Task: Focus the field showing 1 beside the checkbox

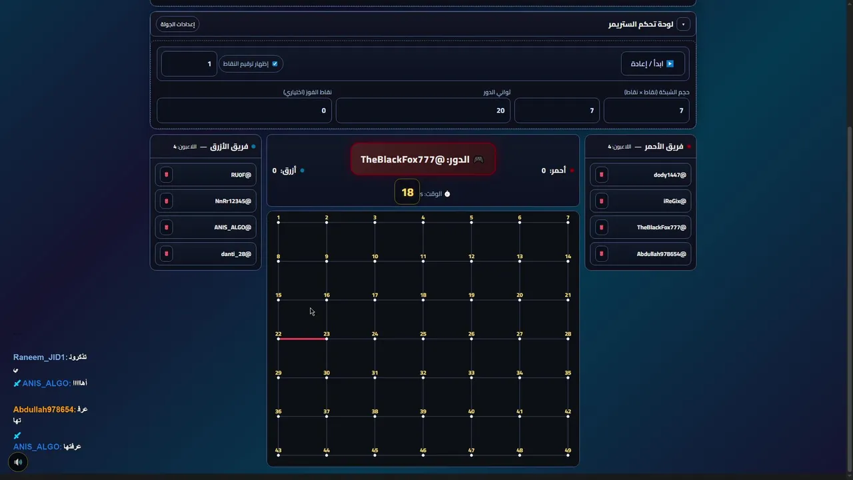Action: click(189, 64)
